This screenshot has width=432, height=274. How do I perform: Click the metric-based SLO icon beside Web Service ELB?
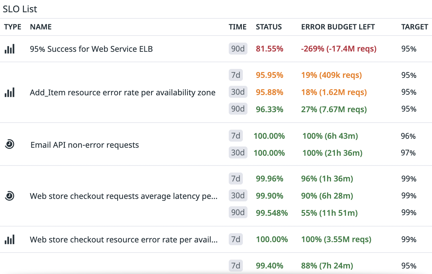pyautogui.click(x=9, y=49)
